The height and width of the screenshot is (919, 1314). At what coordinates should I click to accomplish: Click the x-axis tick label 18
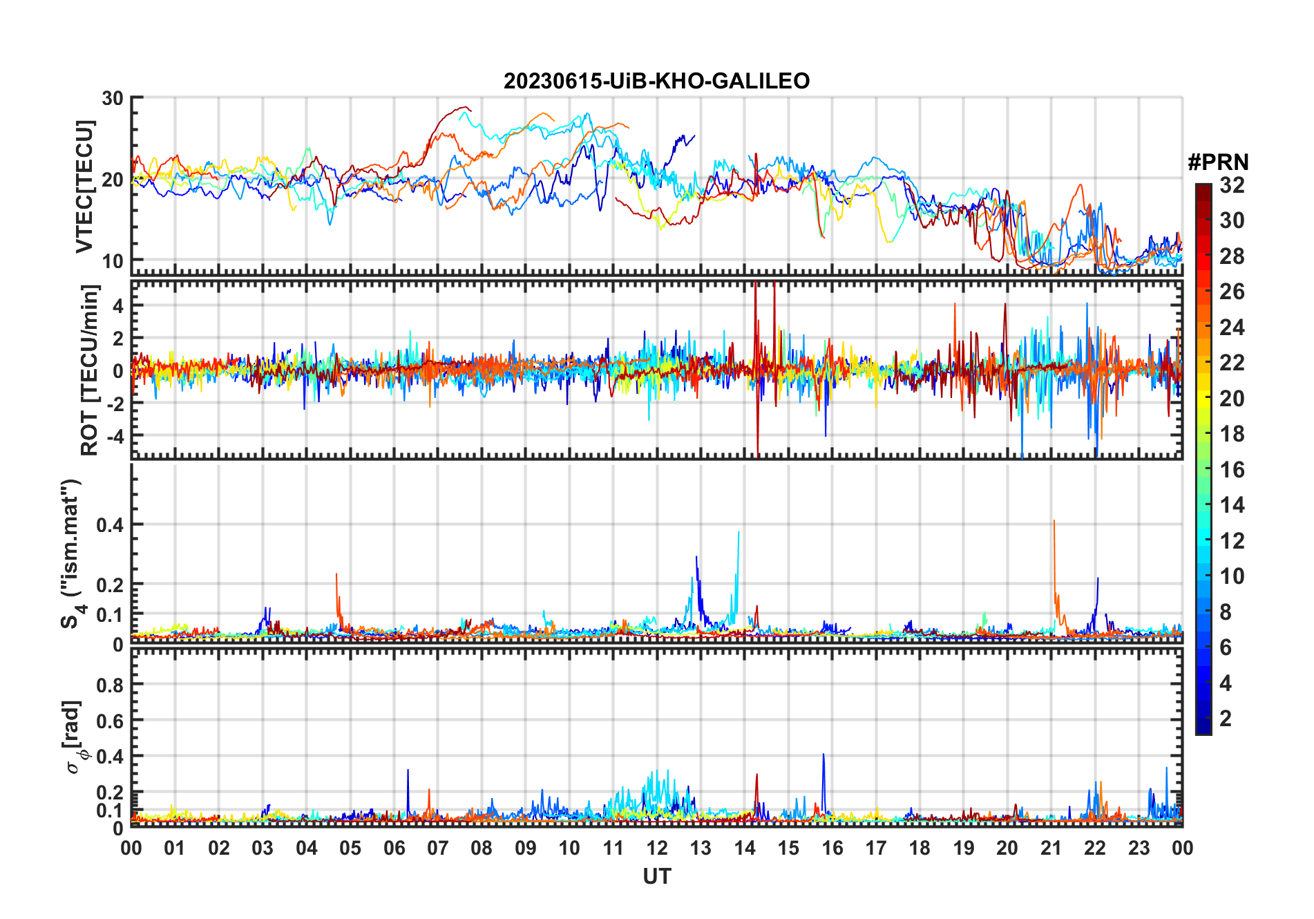(920, 848)
